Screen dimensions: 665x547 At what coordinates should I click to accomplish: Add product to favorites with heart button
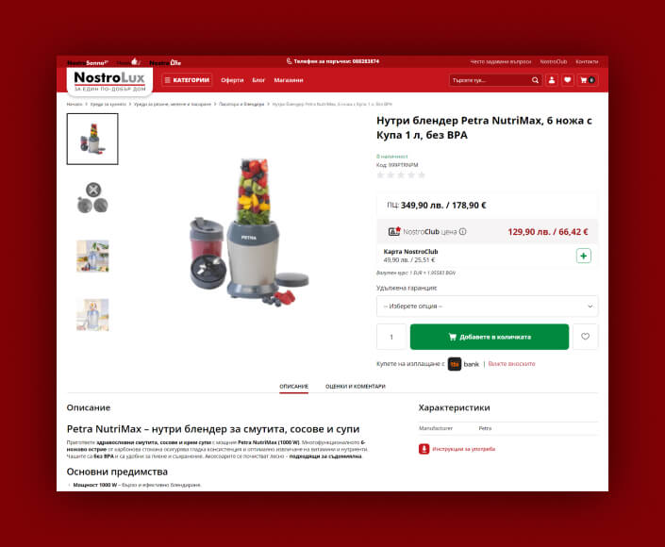[x=585, y=337]
